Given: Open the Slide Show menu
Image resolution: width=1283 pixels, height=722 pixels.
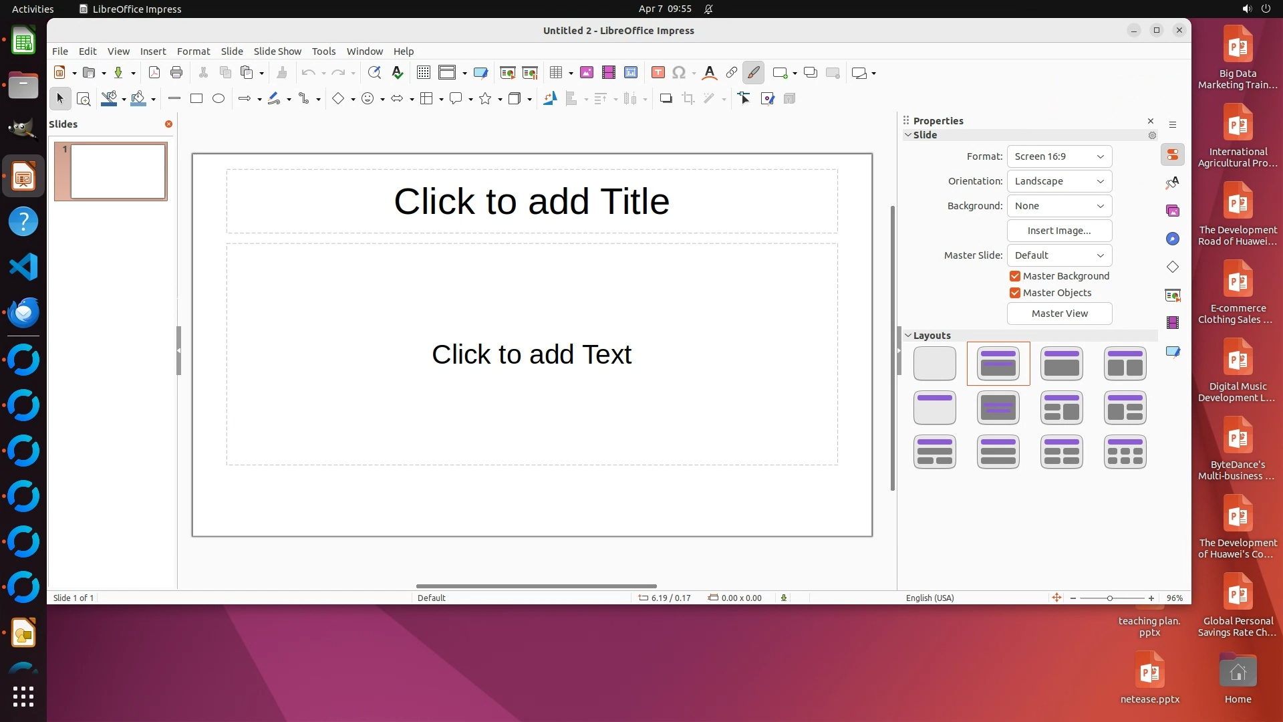Looking at the screenshot, I should [277, 51].
